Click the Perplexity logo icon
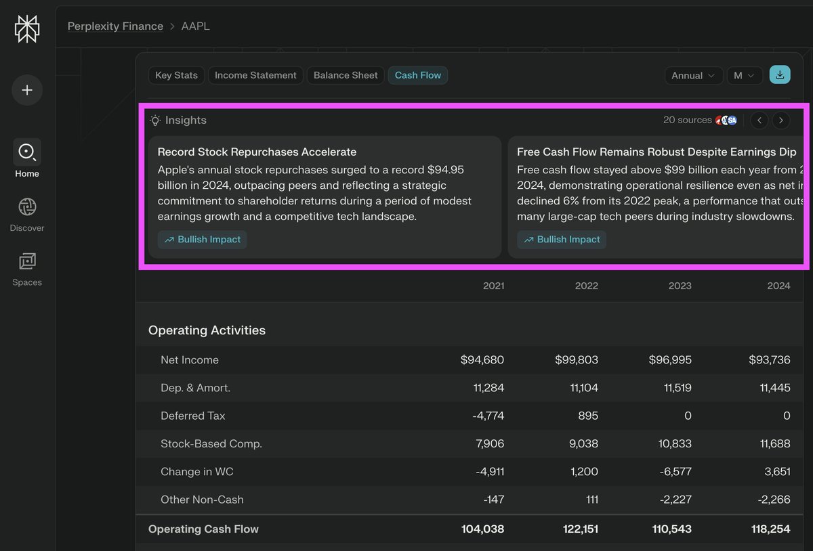Viewport: 813px width, 551px height. (27, 28)
